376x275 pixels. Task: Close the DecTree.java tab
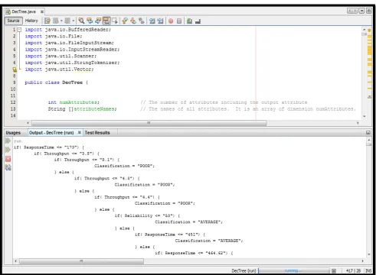coord(42,11)
